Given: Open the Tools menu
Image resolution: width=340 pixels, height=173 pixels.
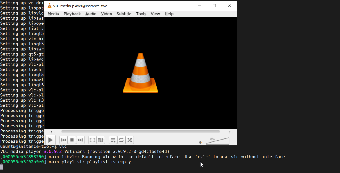Looking at the screenshot, I should point(141,14).
